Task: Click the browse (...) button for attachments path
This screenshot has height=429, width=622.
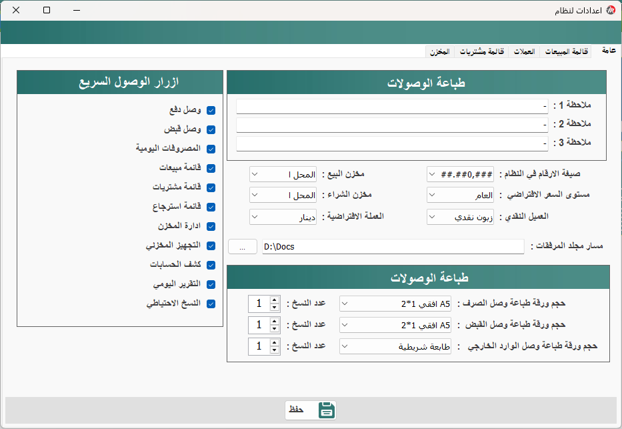Action: point(243,247)
